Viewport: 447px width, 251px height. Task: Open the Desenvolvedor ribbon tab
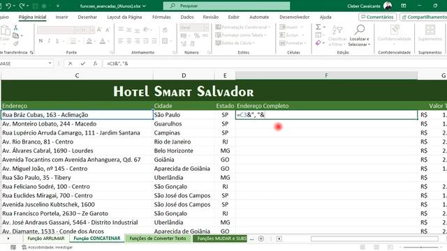[x=295, y=17]
